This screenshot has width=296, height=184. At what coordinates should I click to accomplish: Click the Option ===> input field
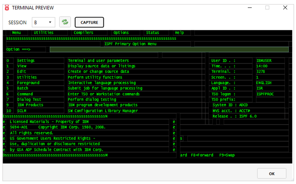[x=169, y=49]
